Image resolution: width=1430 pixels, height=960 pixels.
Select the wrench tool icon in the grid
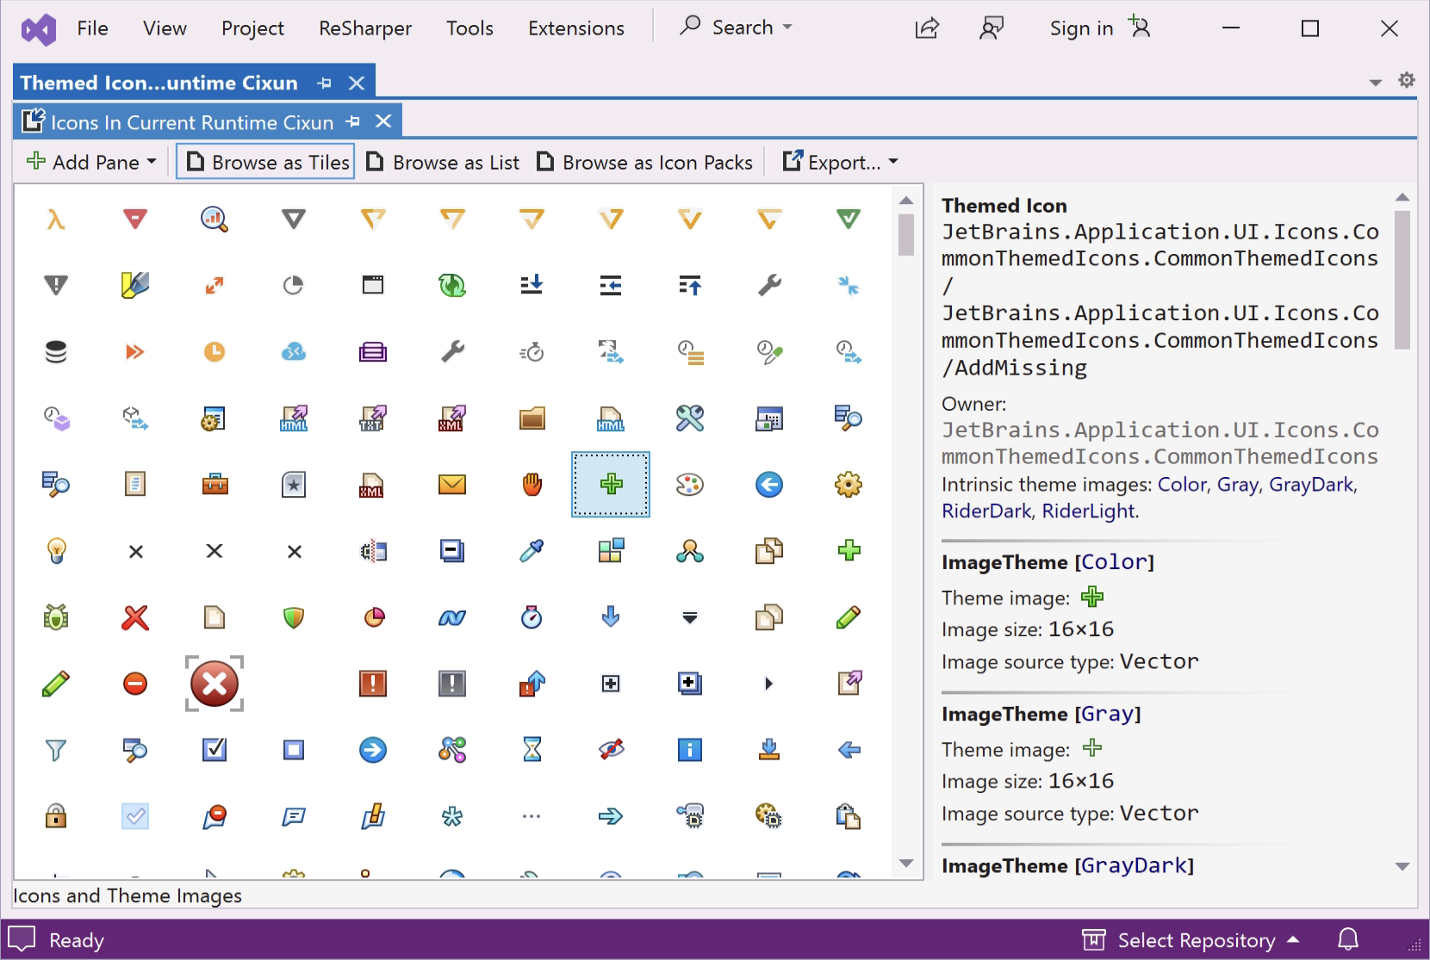769,285
